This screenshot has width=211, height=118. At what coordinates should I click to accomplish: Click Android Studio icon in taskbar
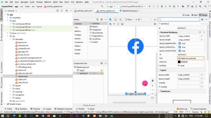(112, 116)
